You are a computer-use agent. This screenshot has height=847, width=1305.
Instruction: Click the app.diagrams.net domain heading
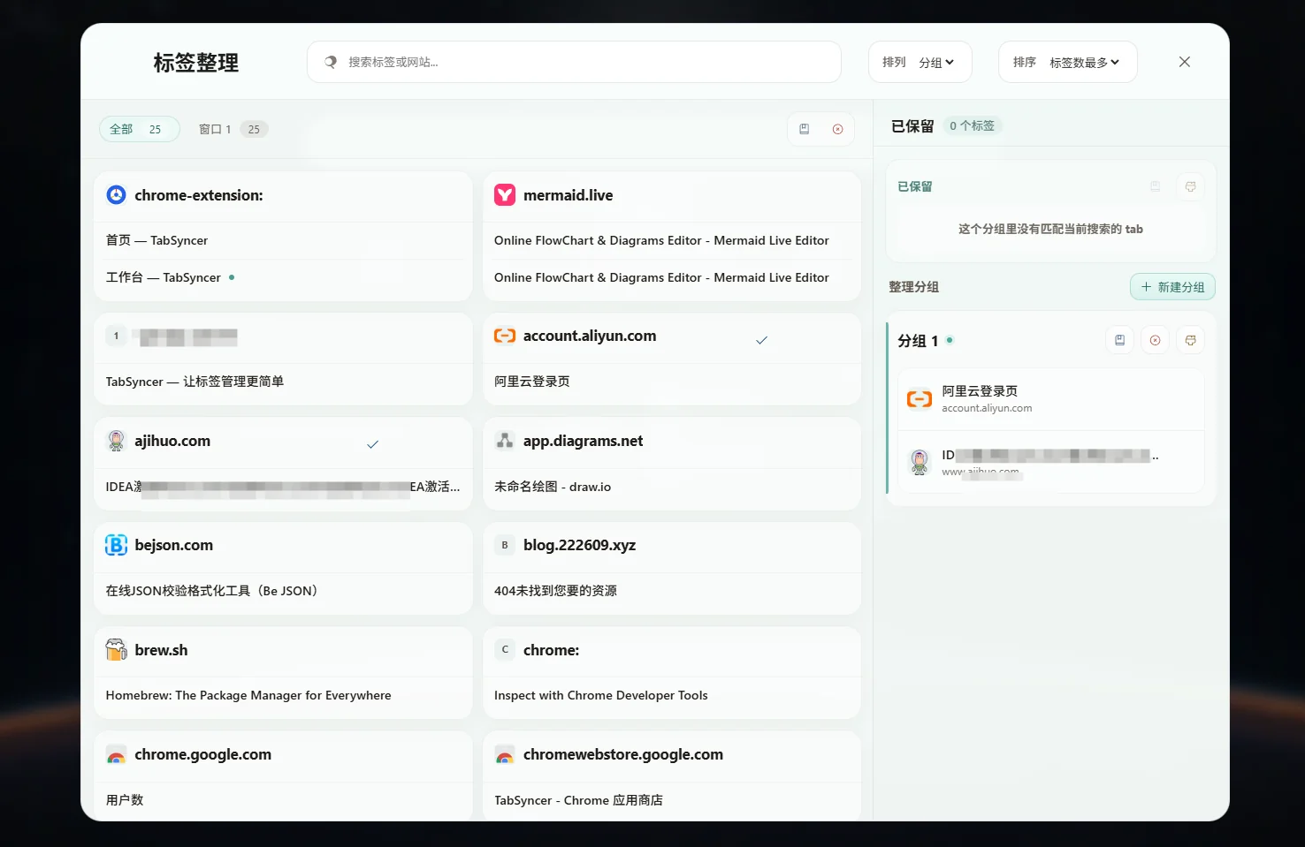(583, 441)
